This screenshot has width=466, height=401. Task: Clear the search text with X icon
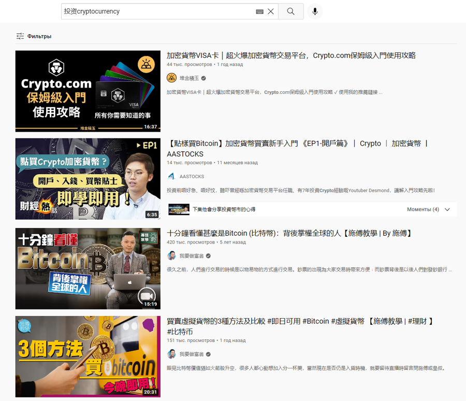coord(270,11)
